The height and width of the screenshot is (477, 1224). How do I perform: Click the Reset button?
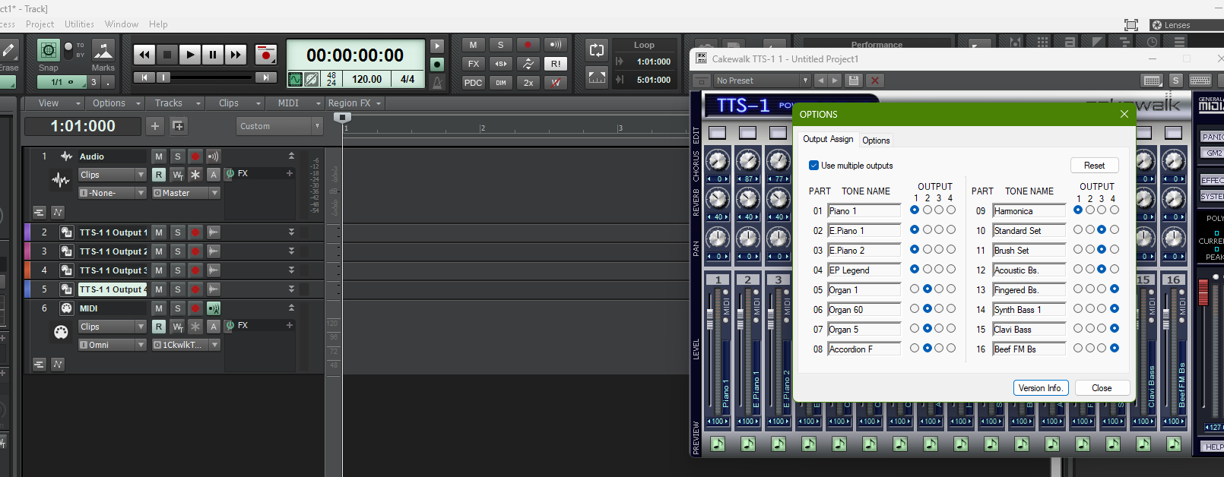[x=1094, y=166]
